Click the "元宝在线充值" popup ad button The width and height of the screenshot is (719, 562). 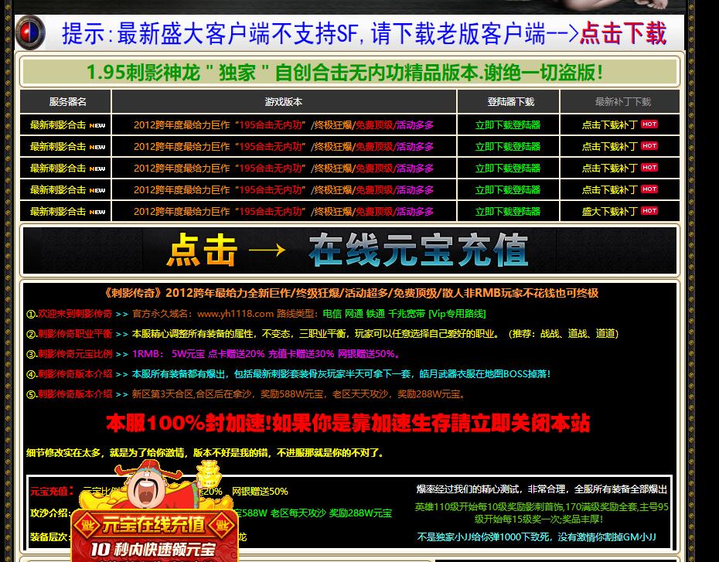click(x=154, y=526)
